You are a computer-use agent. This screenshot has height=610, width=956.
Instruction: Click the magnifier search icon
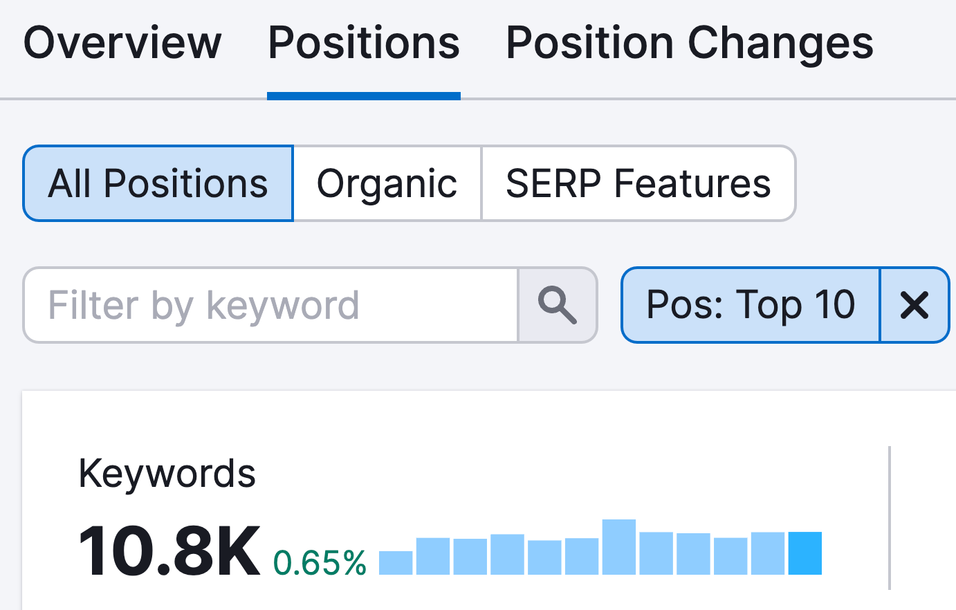click(557, 306)
